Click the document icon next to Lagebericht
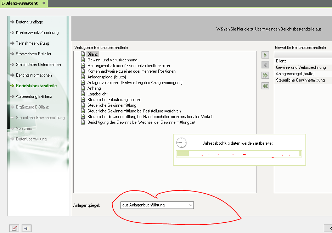332x233 pixels. [83, 94]
